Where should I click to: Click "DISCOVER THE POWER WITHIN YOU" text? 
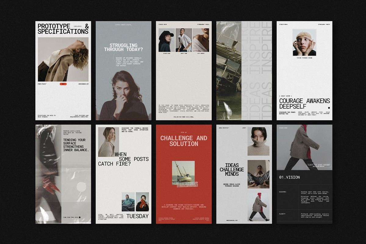point(288,113)
